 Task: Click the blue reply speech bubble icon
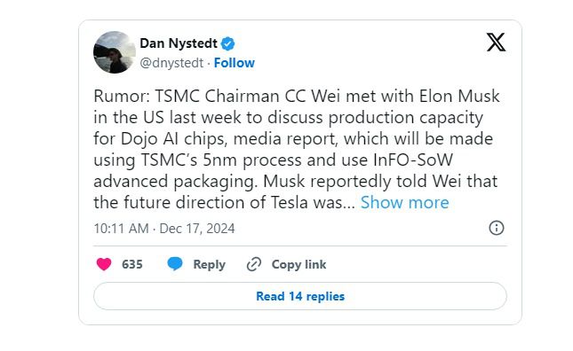pos(175,264)
